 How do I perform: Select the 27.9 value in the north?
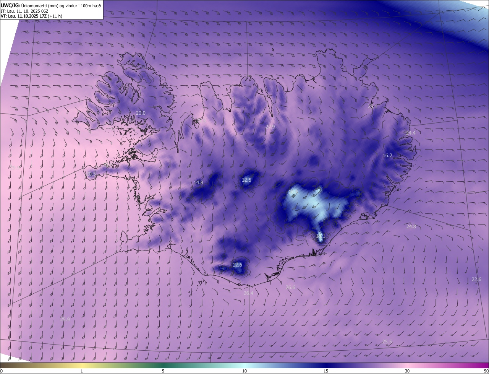point(270,127)
